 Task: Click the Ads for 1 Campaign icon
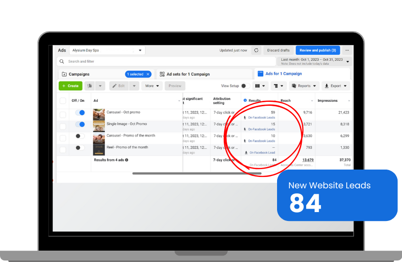260,74
